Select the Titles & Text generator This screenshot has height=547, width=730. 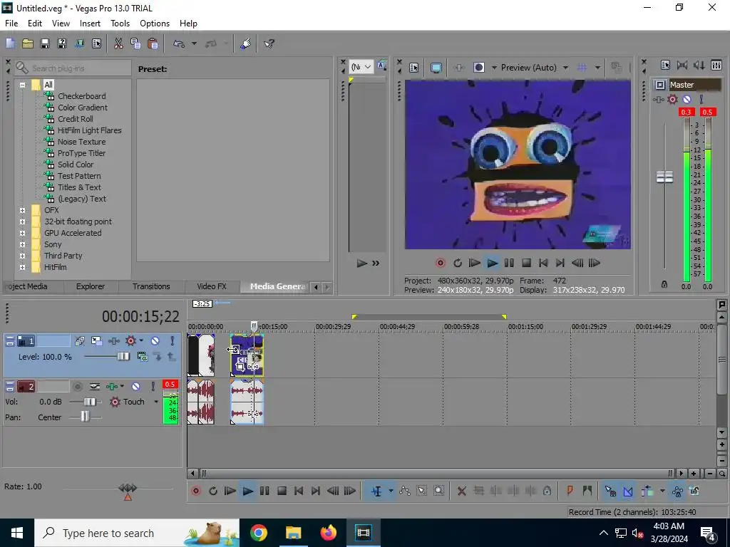80,187
